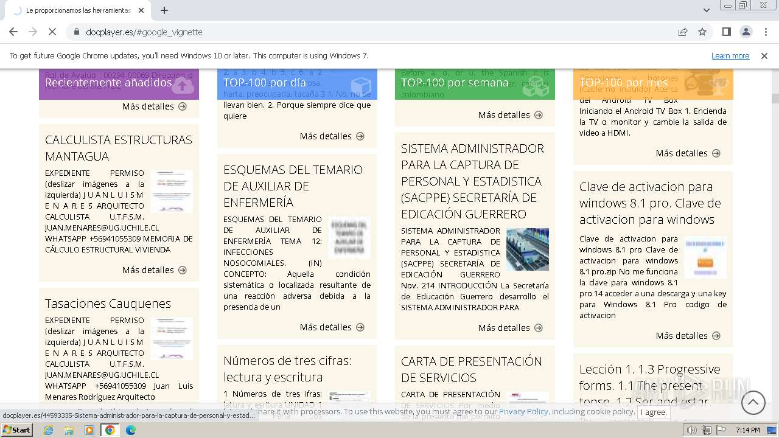Open SISTEMA ADMINISTRADOR PARA LA CAPTURA title
The height and width of the screenshot is (438, 779).
(x=472, y=181)
